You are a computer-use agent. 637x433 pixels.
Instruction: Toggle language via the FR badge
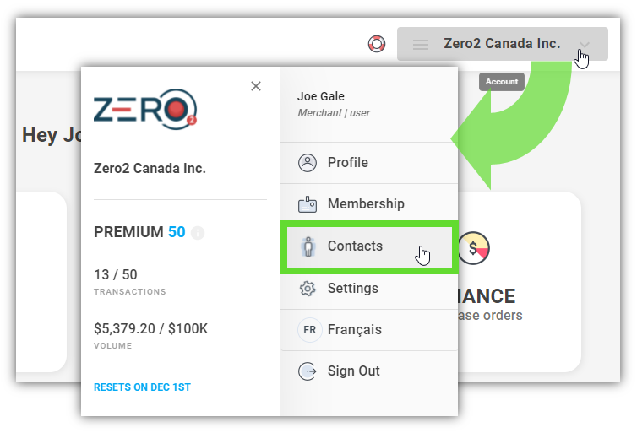point(309,329)
